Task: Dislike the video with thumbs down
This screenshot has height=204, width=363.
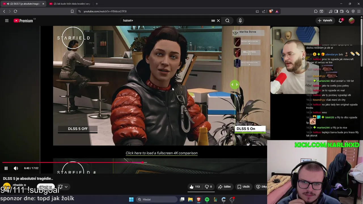Action: point(208,187)
